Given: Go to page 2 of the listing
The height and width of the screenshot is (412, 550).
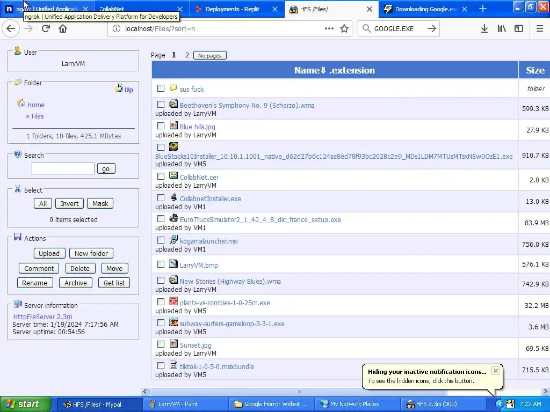Looking at the screenshot, I should coord(187,55).
